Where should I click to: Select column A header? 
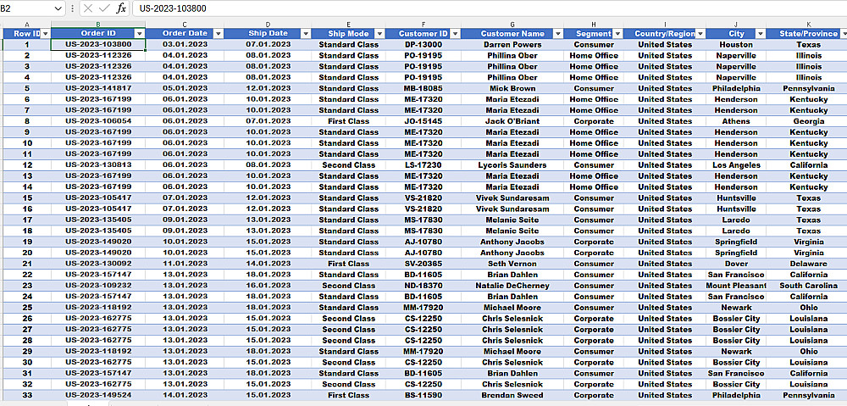coord(27,25)
